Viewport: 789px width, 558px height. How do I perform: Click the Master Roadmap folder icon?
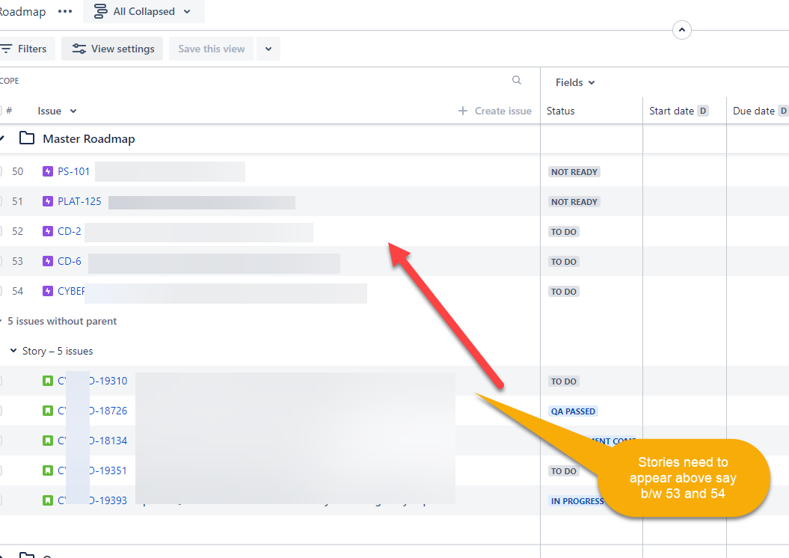click(27, 138)
